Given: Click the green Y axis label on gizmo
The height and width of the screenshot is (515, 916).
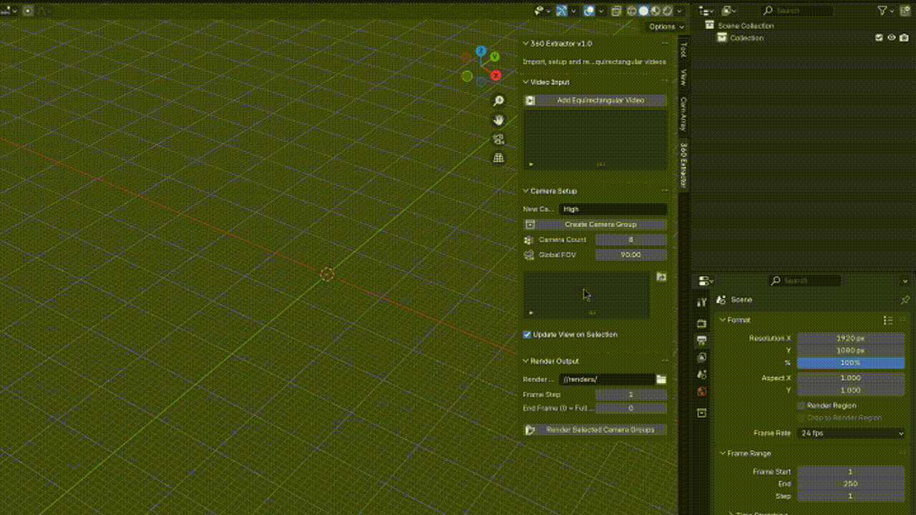Looking at the screenshot, I should 494,57.
